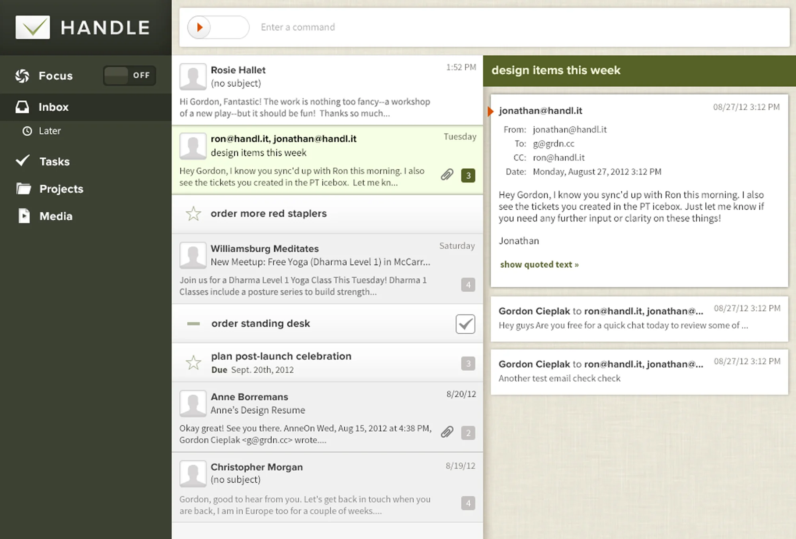Click Anne Borremans' avatar

pyautogui.click(x=193, y=403)
